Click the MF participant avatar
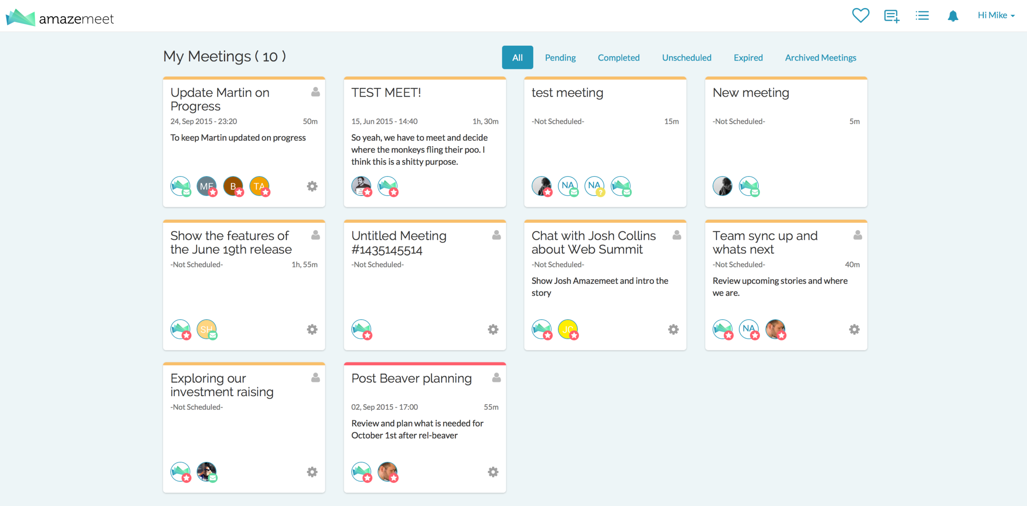Viewport: 1027px width, 506px height. [206, 186]
